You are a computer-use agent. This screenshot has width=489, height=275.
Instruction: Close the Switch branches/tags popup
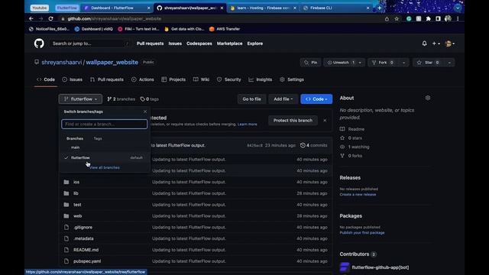coord(145,112)
